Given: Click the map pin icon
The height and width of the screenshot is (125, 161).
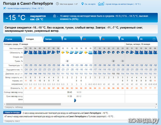Looking at the screenshot, I should (82, 4).
